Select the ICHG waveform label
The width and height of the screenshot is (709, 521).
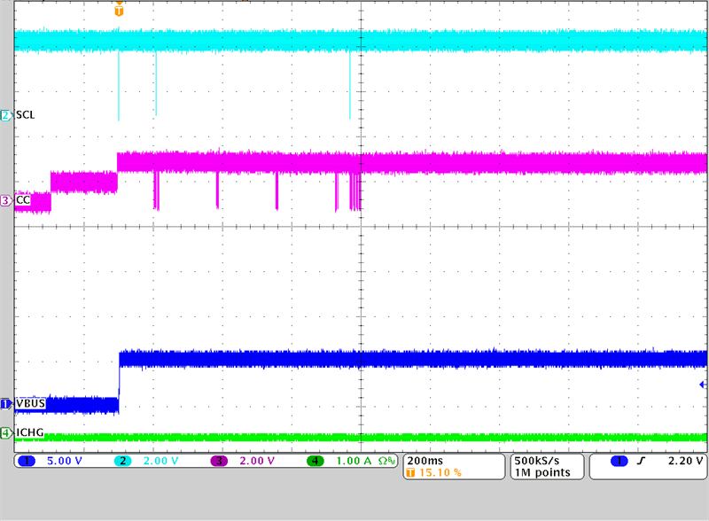pos(30,433)
